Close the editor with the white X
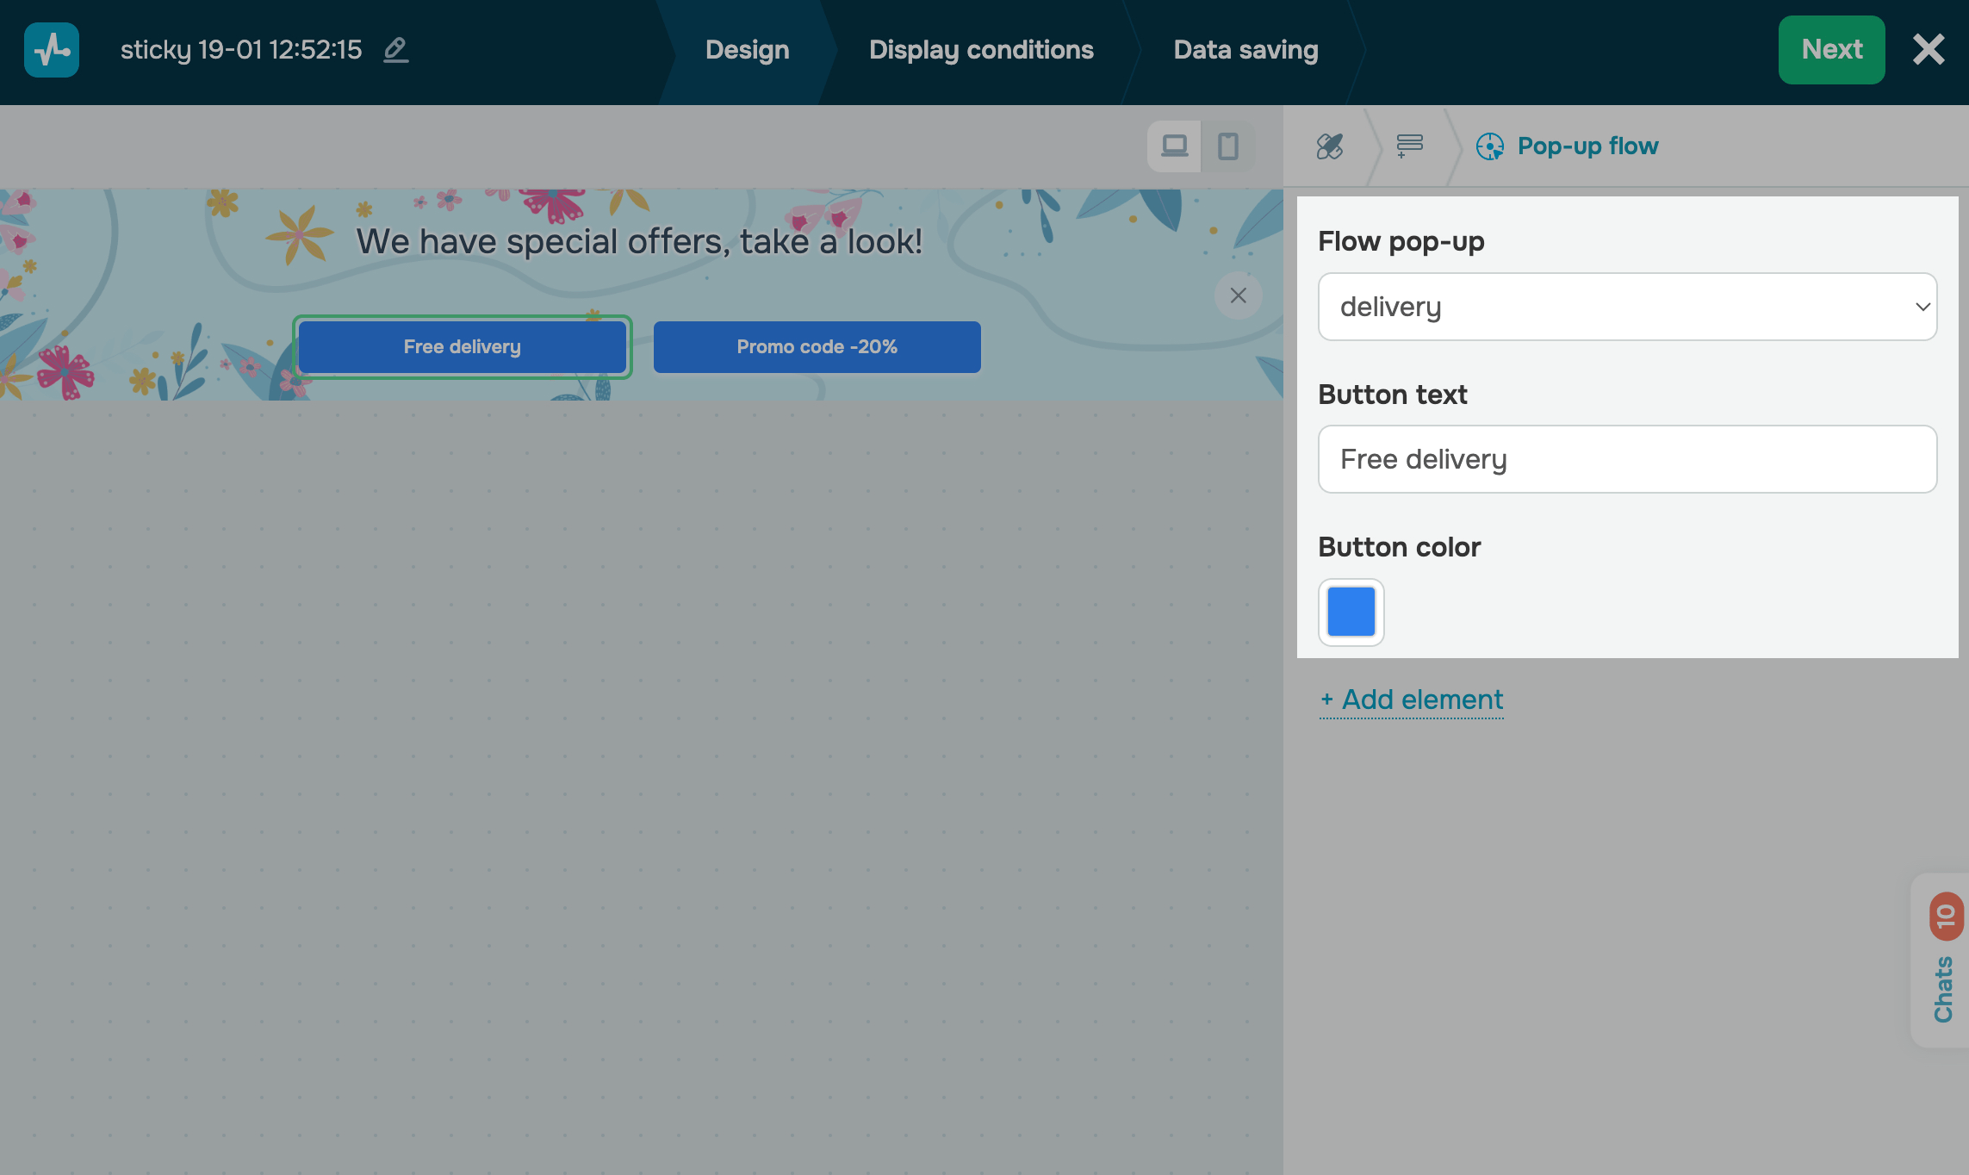The height and width of the screenshot is (1175, 1969). [1929, 50]
